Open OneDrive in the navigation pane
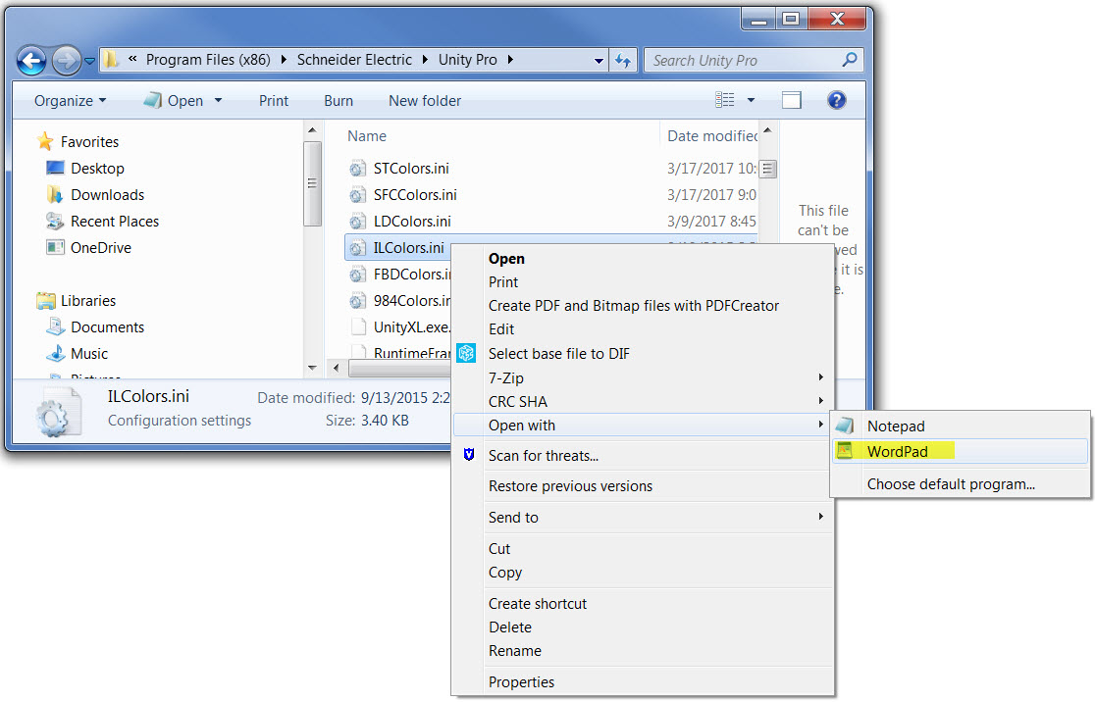Image resolution: width=1095 pixels, height=702 pixels. tap(88, 248)
